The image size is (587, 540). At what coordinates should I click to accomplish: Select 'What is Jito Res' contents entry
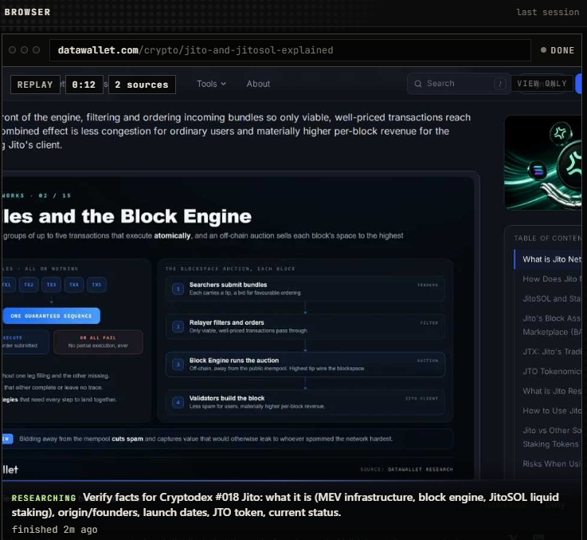click(x=552, y=391)
